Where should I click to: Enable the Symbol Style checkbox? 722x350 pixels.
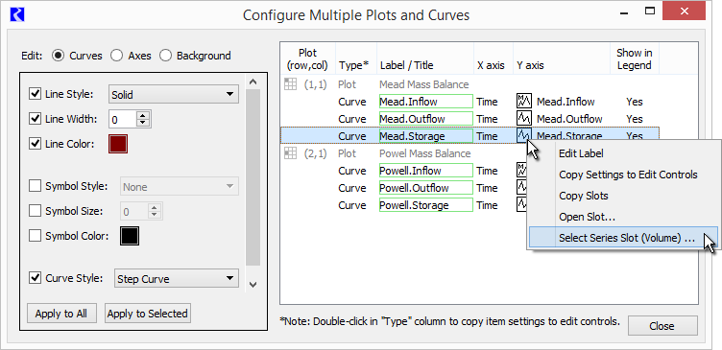(x=35, y=186)
